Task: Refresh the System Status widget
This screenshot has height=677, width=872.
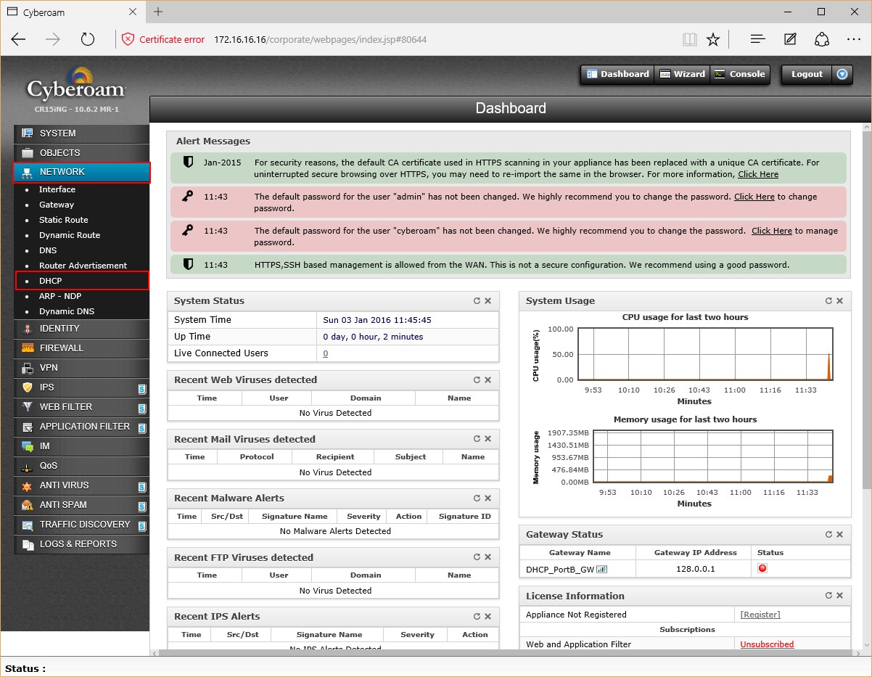Action: pyautogui.click(x=477, y=301)
